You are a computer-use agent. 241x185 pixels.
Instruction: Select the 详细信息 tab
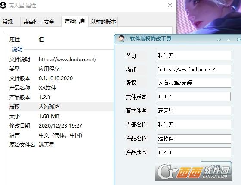[75, 21]
